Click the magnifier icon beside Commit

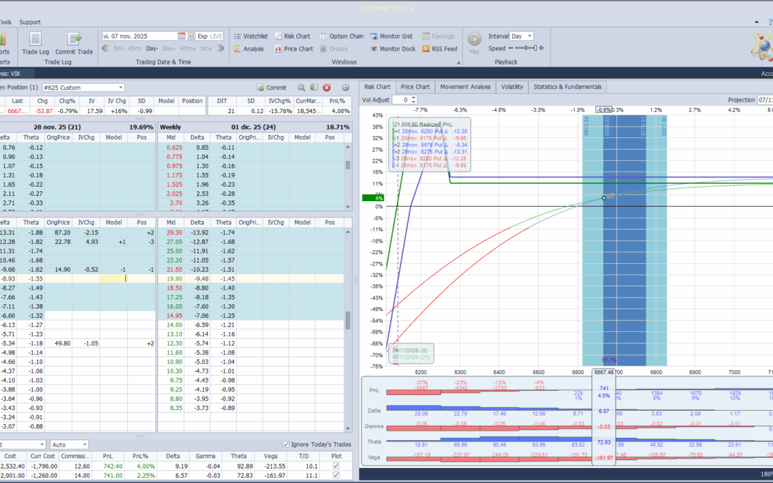coord(301,87)
